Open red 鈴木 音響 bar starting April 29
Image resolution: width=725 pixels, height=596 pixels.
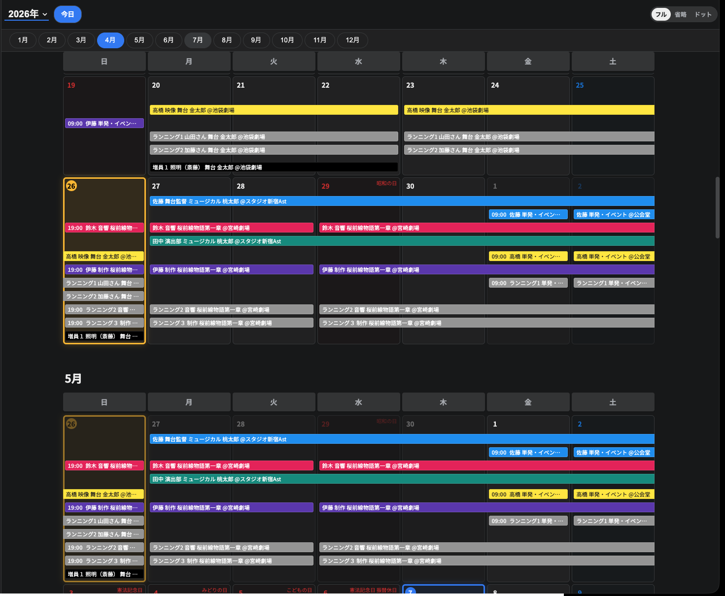click(x=487, y=228)
